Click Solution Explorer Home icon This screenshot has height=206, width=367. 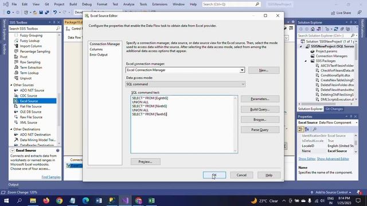click(x=313, y=29)
